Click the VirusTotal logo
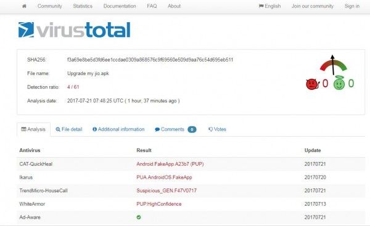This screenshot has height=226, width=370. (75, 30)
